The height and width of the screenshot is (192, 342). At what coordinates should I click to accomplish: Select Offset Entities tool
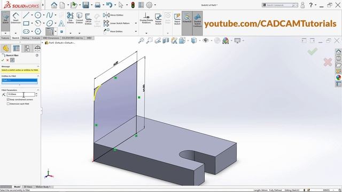88,19
